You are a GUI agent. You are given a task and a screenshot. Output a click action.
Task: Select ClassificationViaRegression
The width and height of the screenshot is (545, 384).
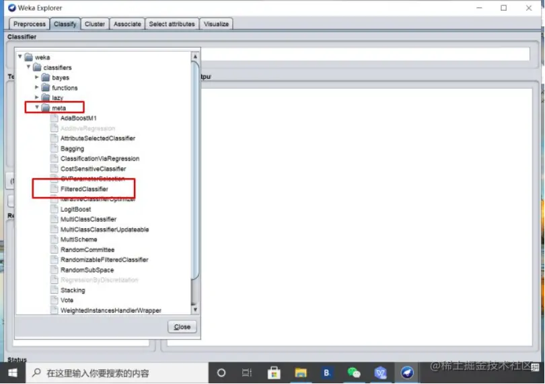100,159
